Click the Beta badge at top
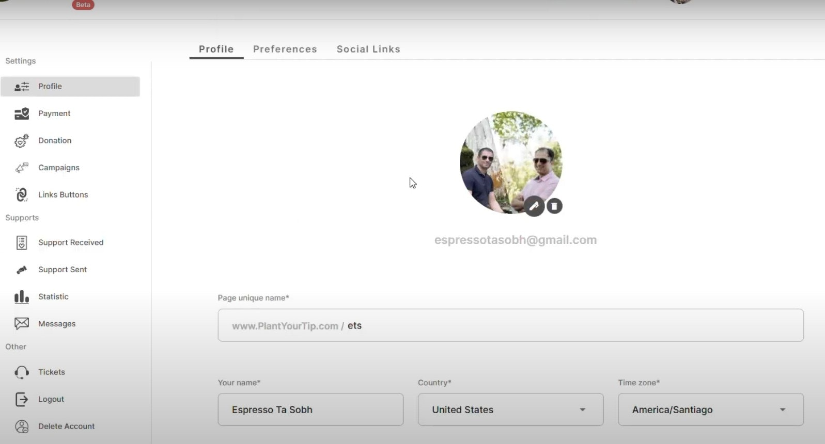The width and height of the screenshot is (825, 444). [x=83, y=5]
